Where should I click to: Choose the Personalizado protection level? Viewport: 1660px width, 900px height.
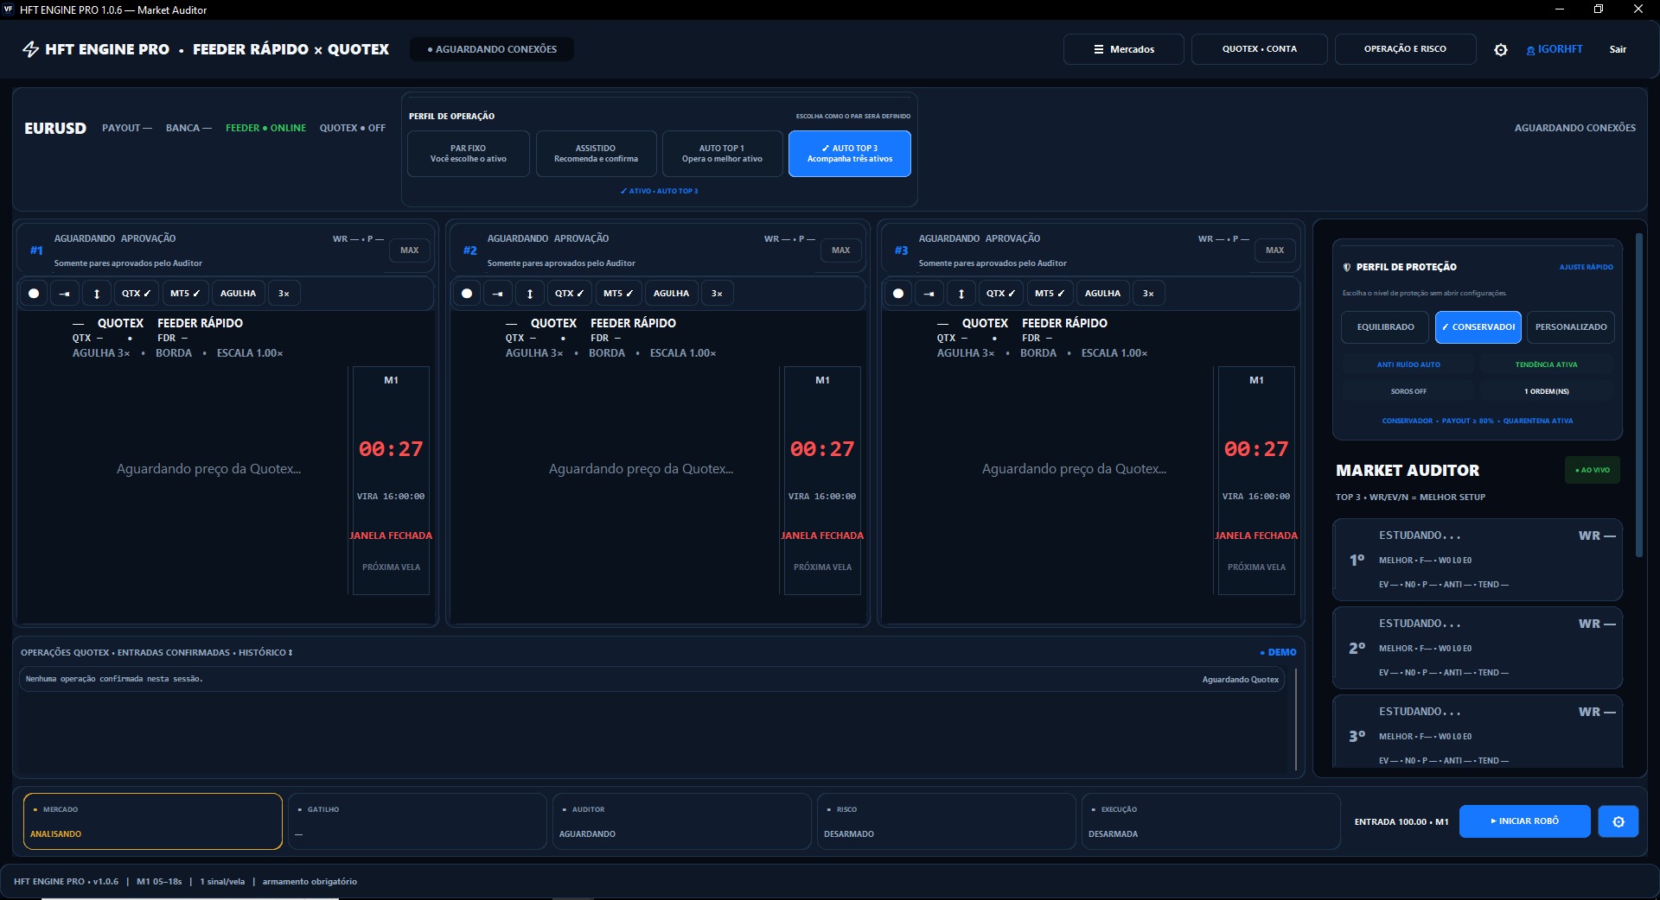pyautogui.click(x=1571, y=327)
